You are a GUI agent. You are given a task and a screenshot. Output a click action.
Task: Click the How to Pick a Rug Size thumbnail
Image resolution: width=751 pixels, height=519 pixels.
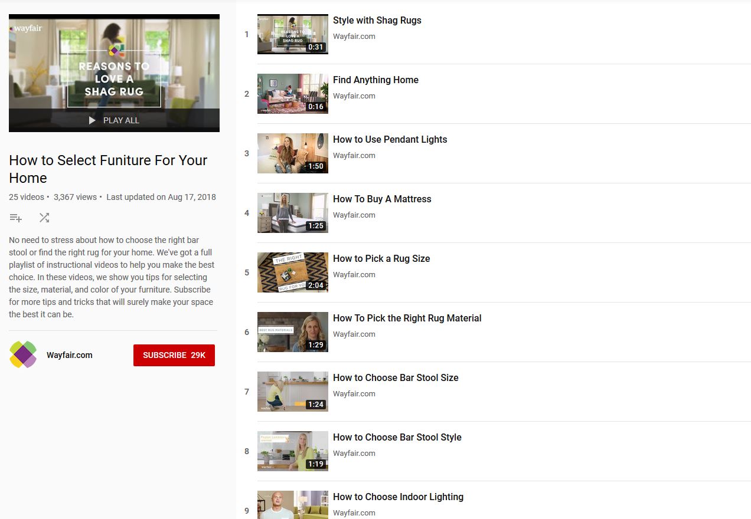click(x=292, y=272)
